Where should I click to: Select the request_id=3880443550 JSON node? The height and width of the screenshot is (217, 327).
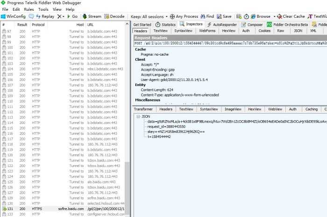(x=166, y=127)
